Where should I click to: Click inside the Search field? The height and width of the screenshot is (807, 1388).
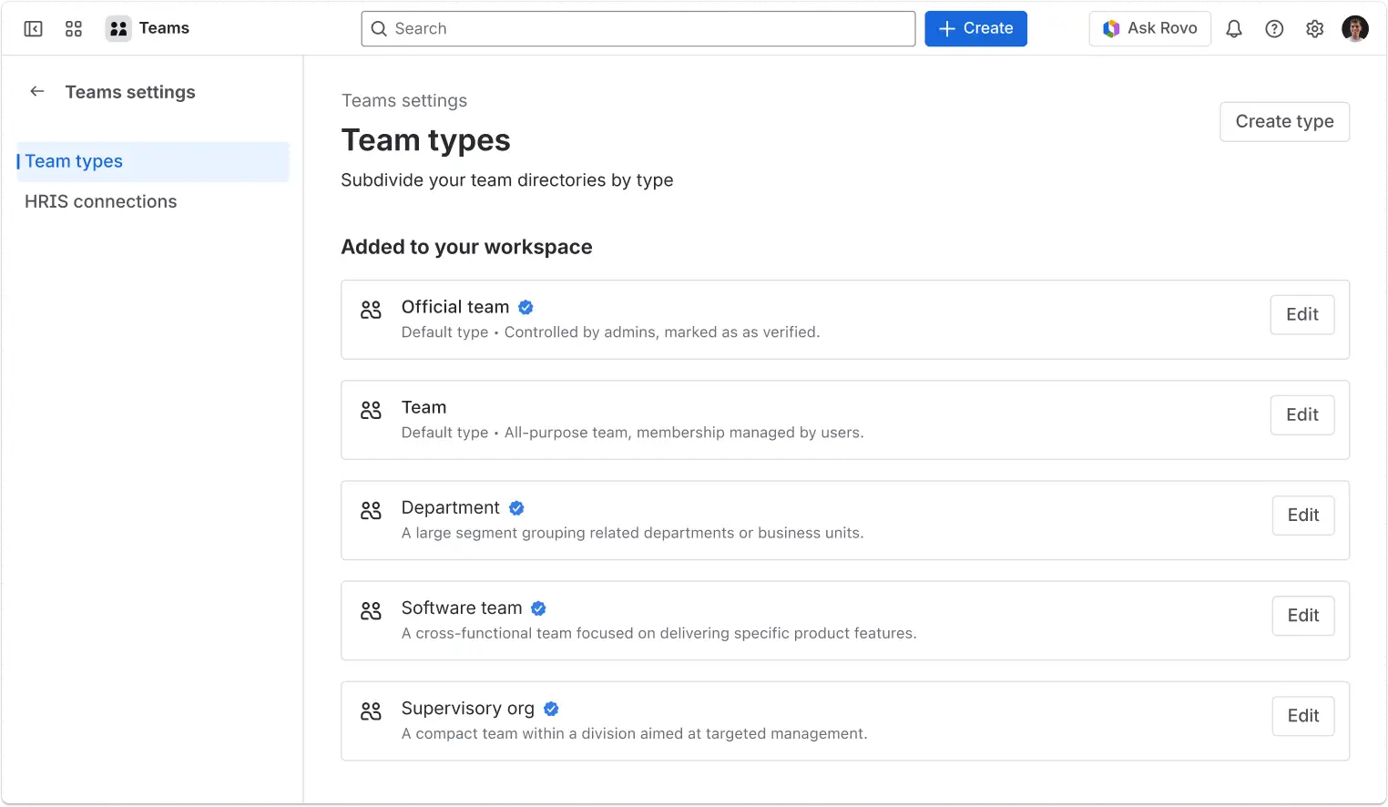tap(638, 28)
